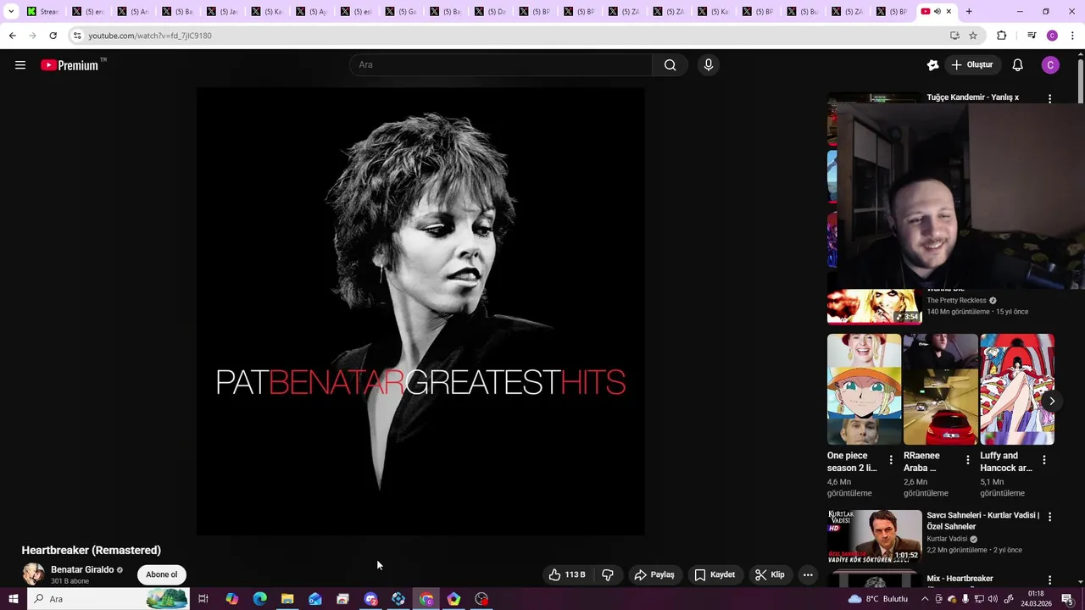
Task: Open Benatar Giraldo channel name link
Action: (82, 569)
